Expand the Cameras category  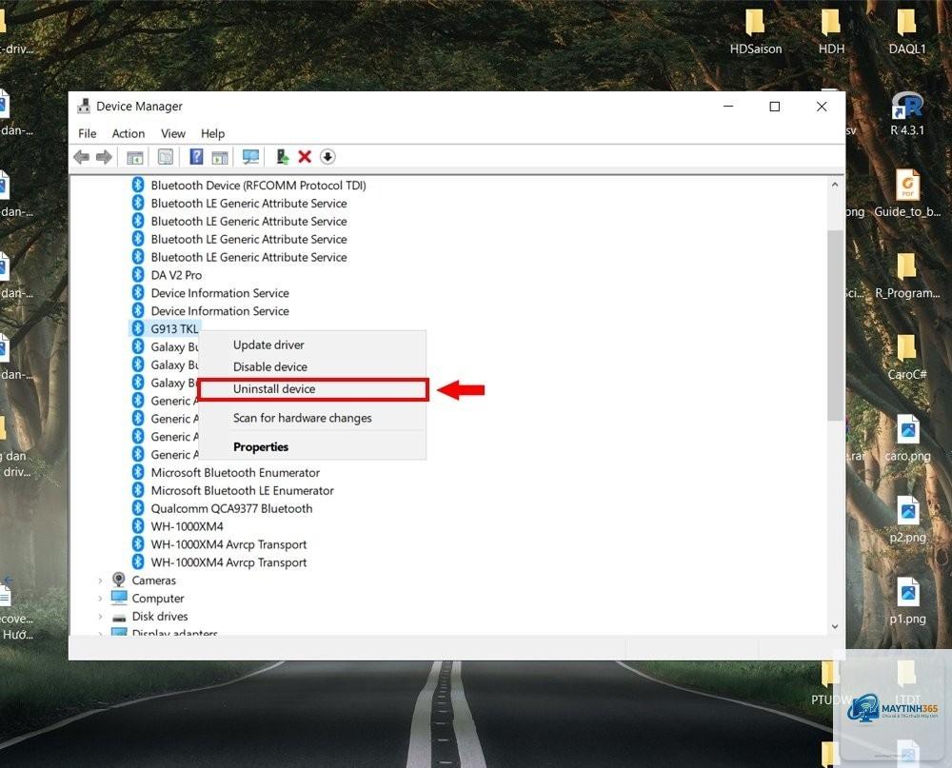pyautogui.click(x=100, y=581)
